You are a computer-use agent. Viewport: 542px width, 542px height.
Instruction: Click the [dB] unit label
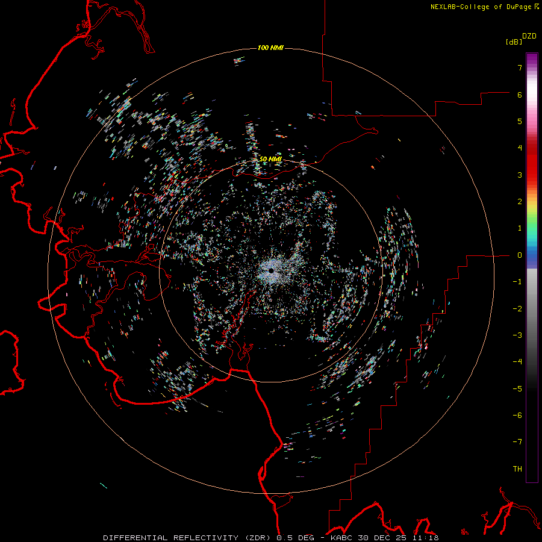point(514,42)
